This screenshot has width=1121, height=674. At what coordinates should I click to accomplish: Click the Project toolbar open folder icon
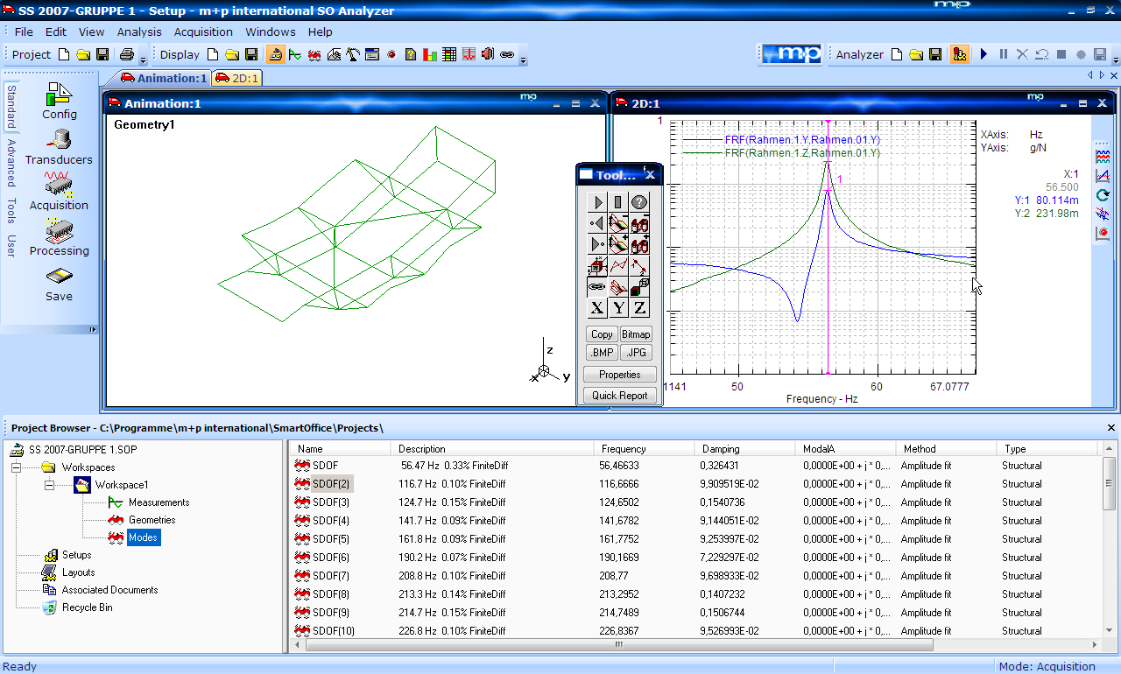(83, 54)
